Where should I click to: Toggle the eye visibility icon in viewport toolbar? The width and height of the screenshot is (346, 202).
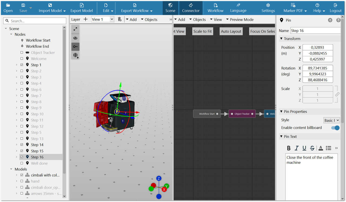[75, 38]
